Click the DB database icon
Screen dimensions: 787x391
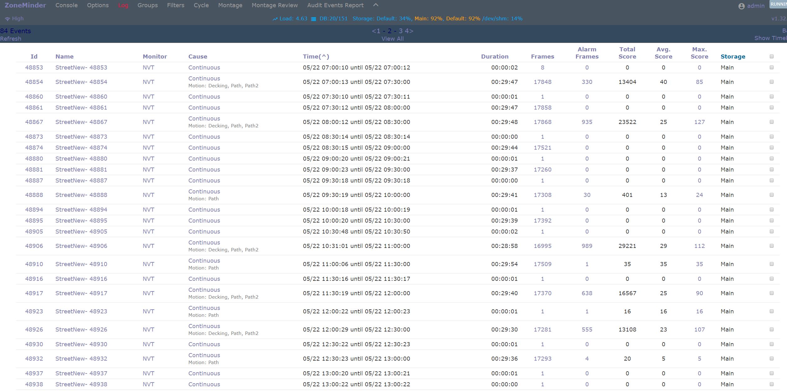tap(314, 19)
